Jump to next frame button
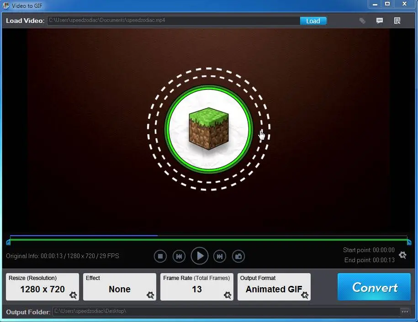418x322 pixels. click(x=220, y=256)
